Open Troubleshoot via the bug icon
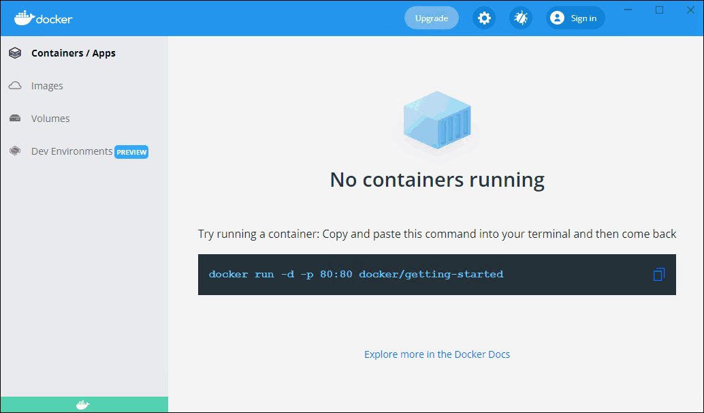Image resolution: width=704 pixels, height=413 pixels. tap(520, 18)
